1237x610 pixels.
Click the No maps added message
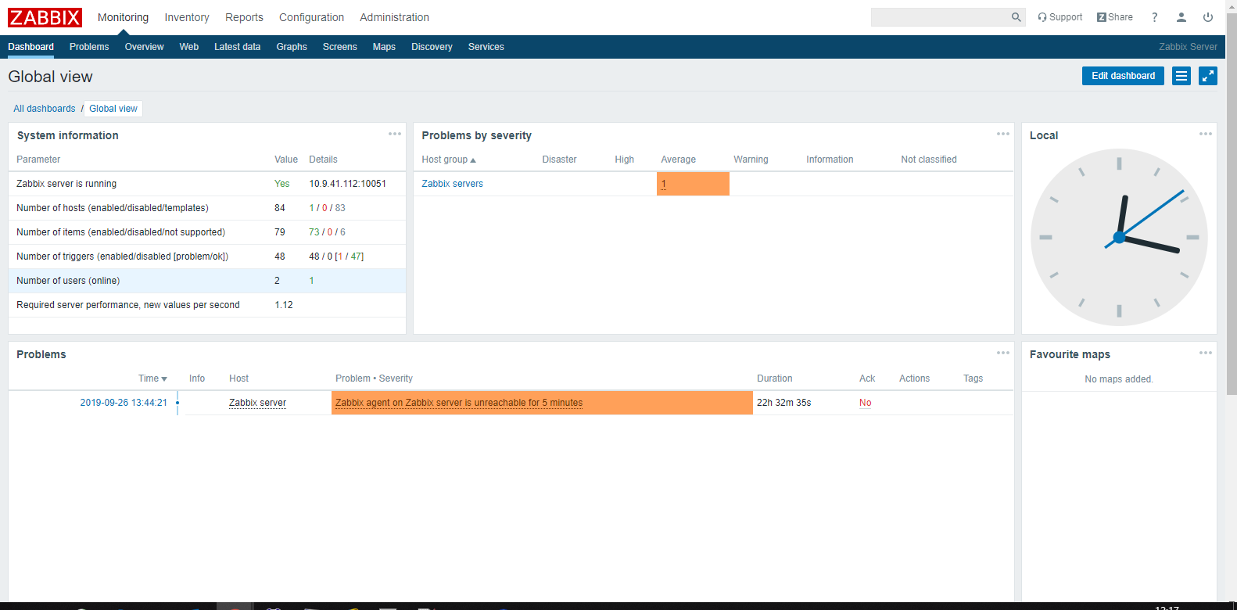pyautogui.click(x=1119, y=379)
